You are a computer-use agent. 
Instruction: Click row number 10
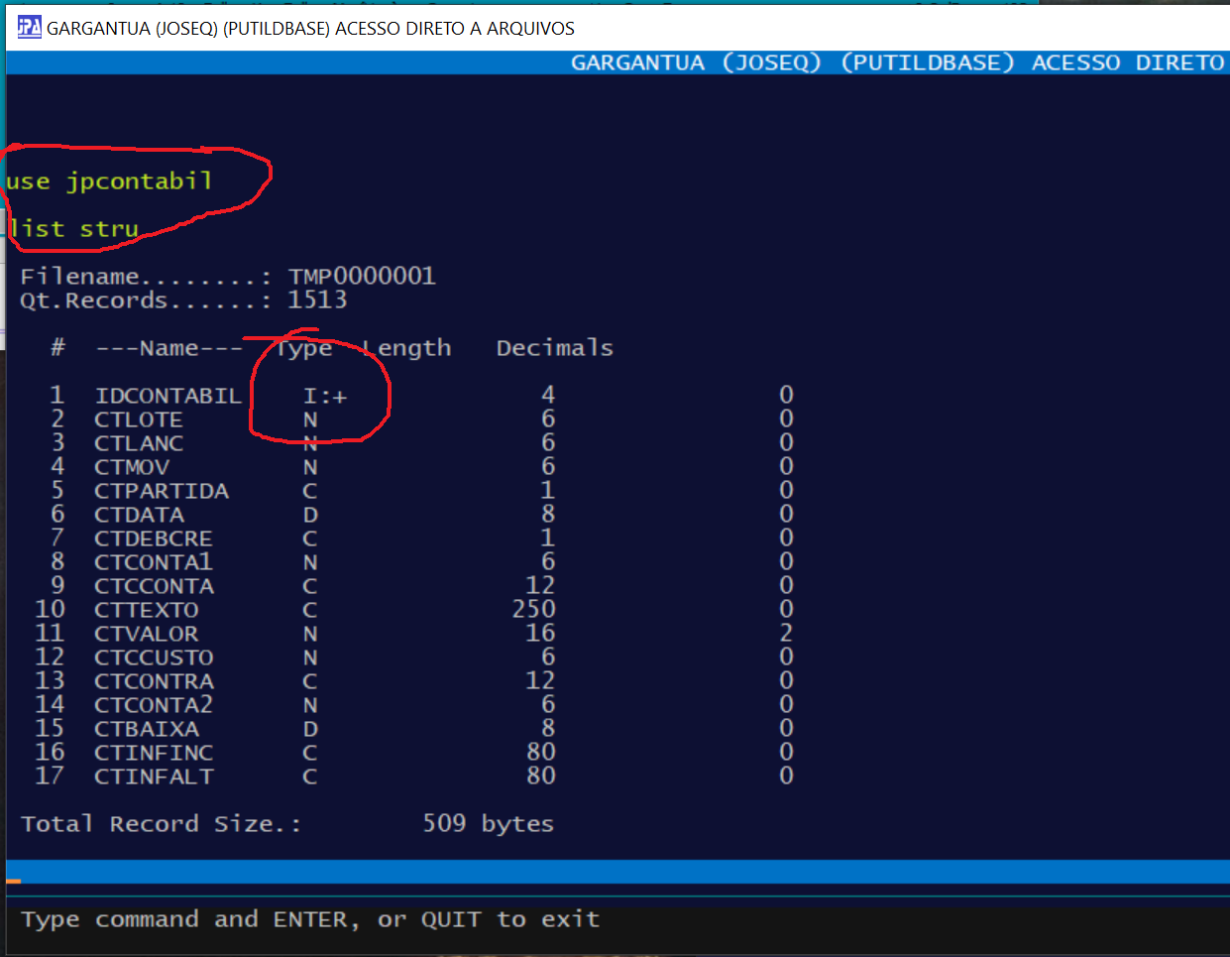pos(51,609)
